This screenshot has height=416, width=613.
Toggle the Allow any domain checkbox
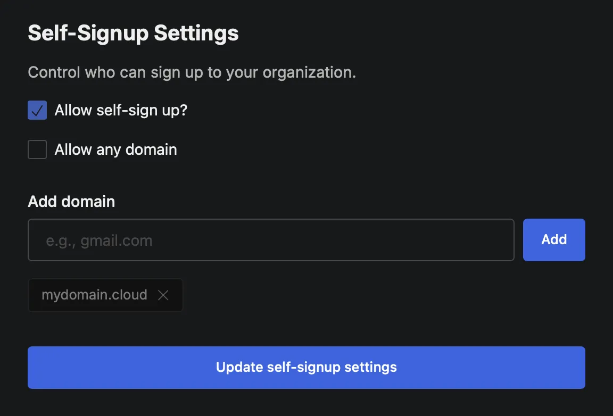point(37,149)
